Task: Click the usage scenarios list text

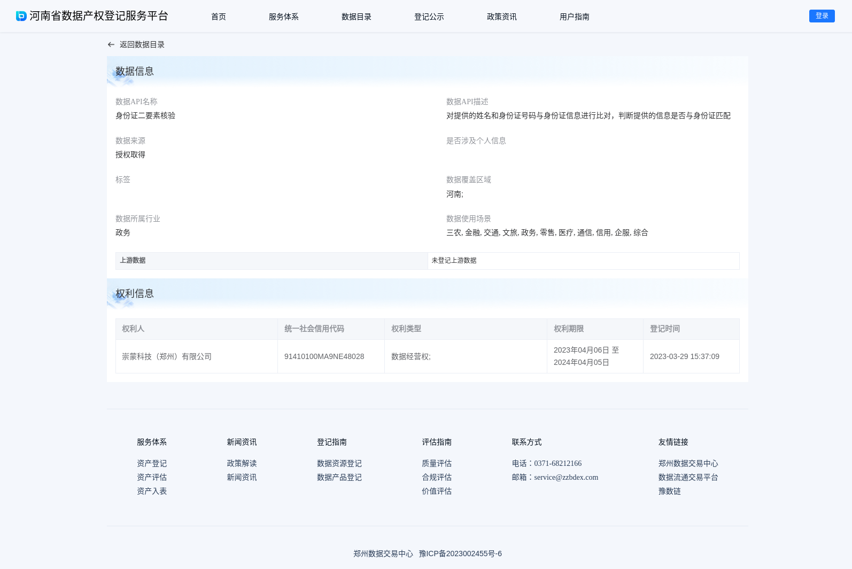Action: pyautogui.click(x=547, y=232)
